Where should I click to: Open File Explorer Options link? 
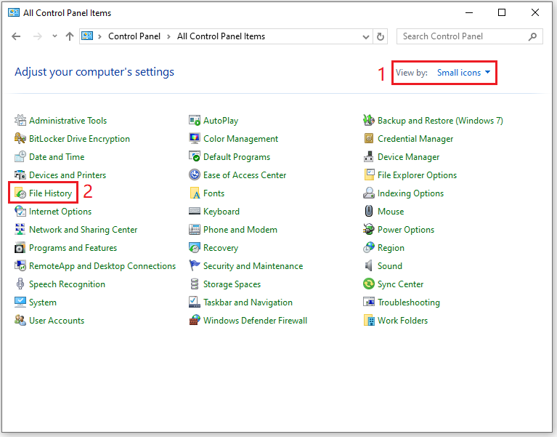click(417, 175)
